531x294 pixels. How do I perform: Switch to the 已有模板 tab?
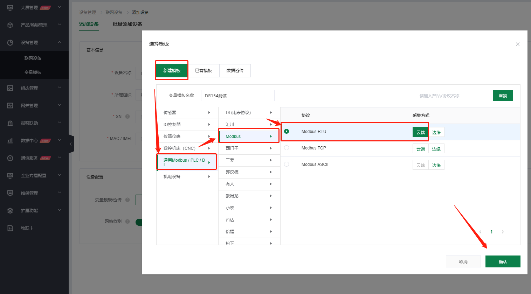tap(204, 71)
